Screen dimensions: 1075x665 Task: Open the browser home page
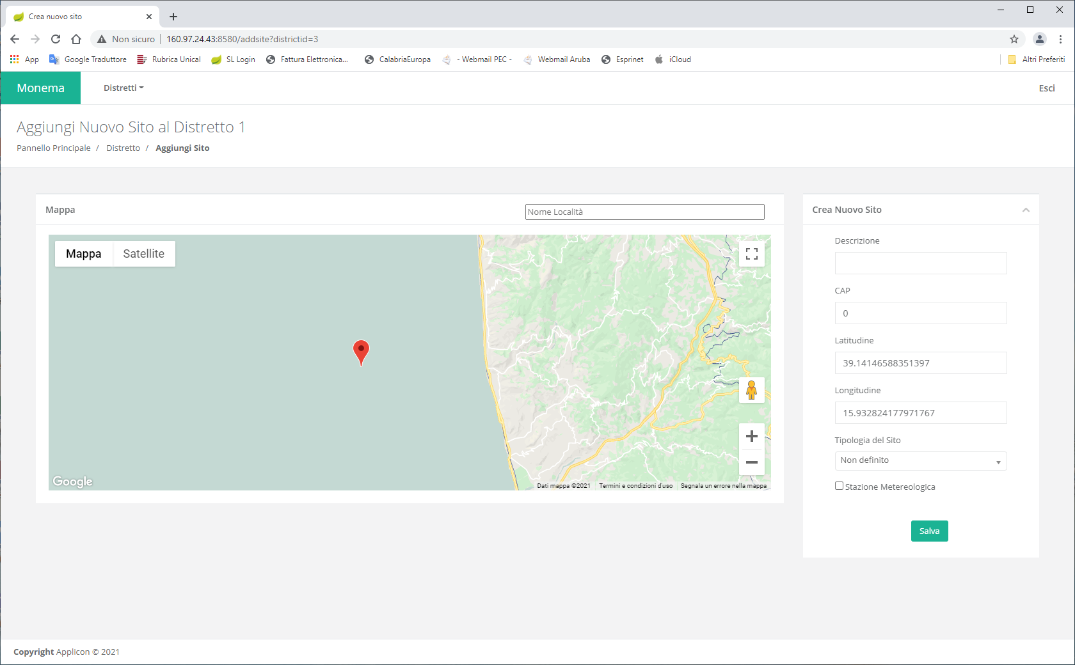click(x=76, y=39)
